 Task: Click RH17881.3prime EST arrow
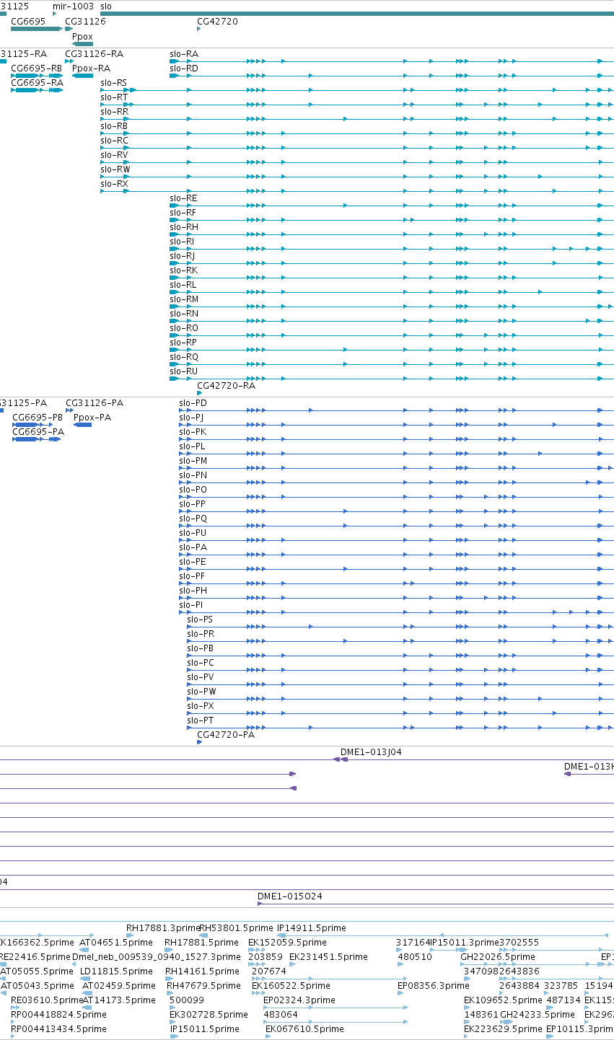[130, 935]
